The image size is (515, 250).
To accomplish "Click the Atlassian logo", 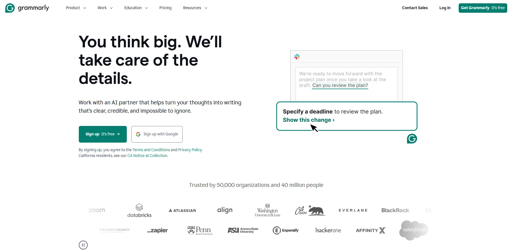I will [x=182, y=210].
